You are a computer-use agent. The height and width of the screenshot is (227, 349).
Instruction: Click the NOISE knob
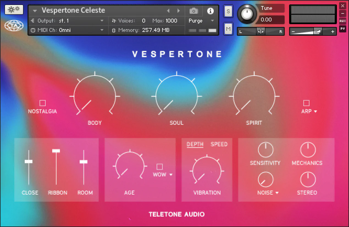coord(266,180)
